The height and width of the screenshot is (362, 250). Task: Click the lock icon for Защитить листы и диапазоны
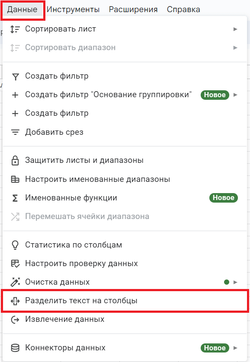click(16, 160)
